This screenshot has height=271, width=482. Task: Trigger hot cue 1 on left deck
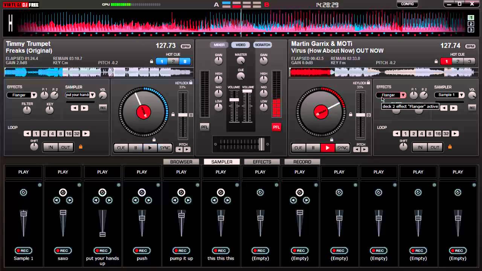click(162, 61)
